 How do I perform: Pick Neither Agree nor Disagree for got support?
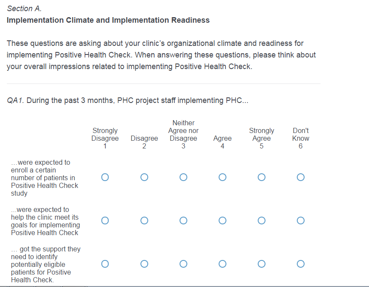click(x=183, y=264)
